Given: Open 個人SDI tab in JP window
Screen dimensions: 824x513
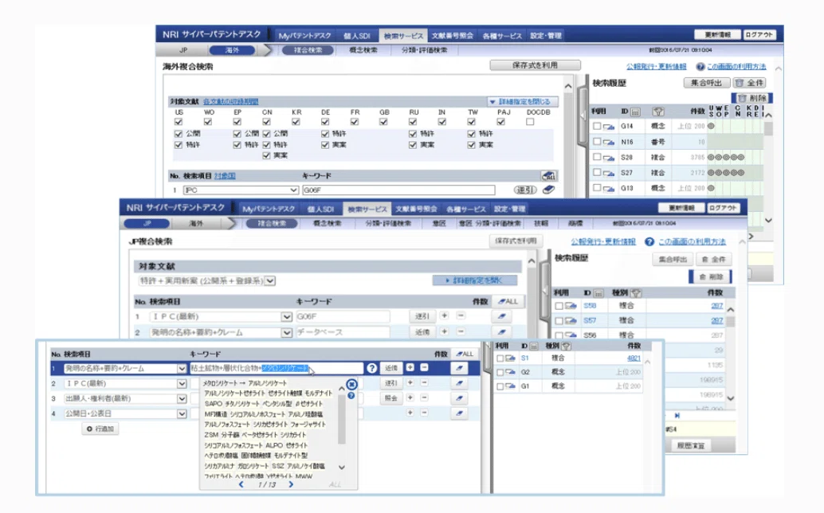Looking at the screenshot, I should point(320,209).
